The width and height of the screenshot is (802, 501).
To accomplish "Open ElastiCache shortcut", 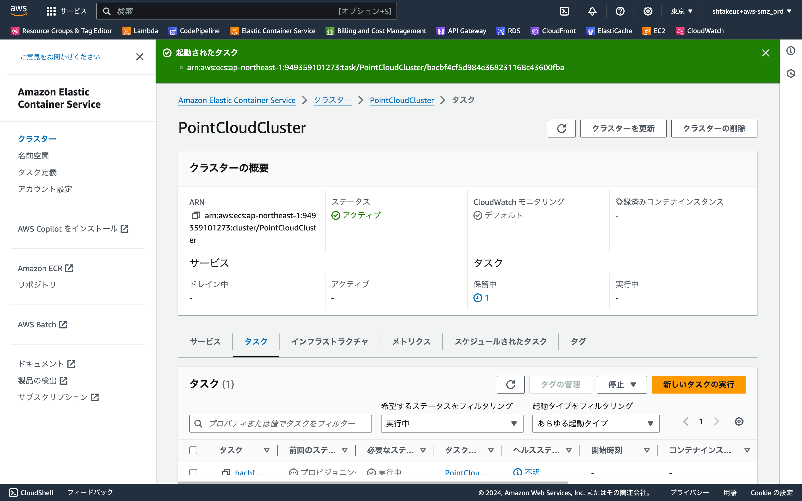I will [x=609, y=31].
